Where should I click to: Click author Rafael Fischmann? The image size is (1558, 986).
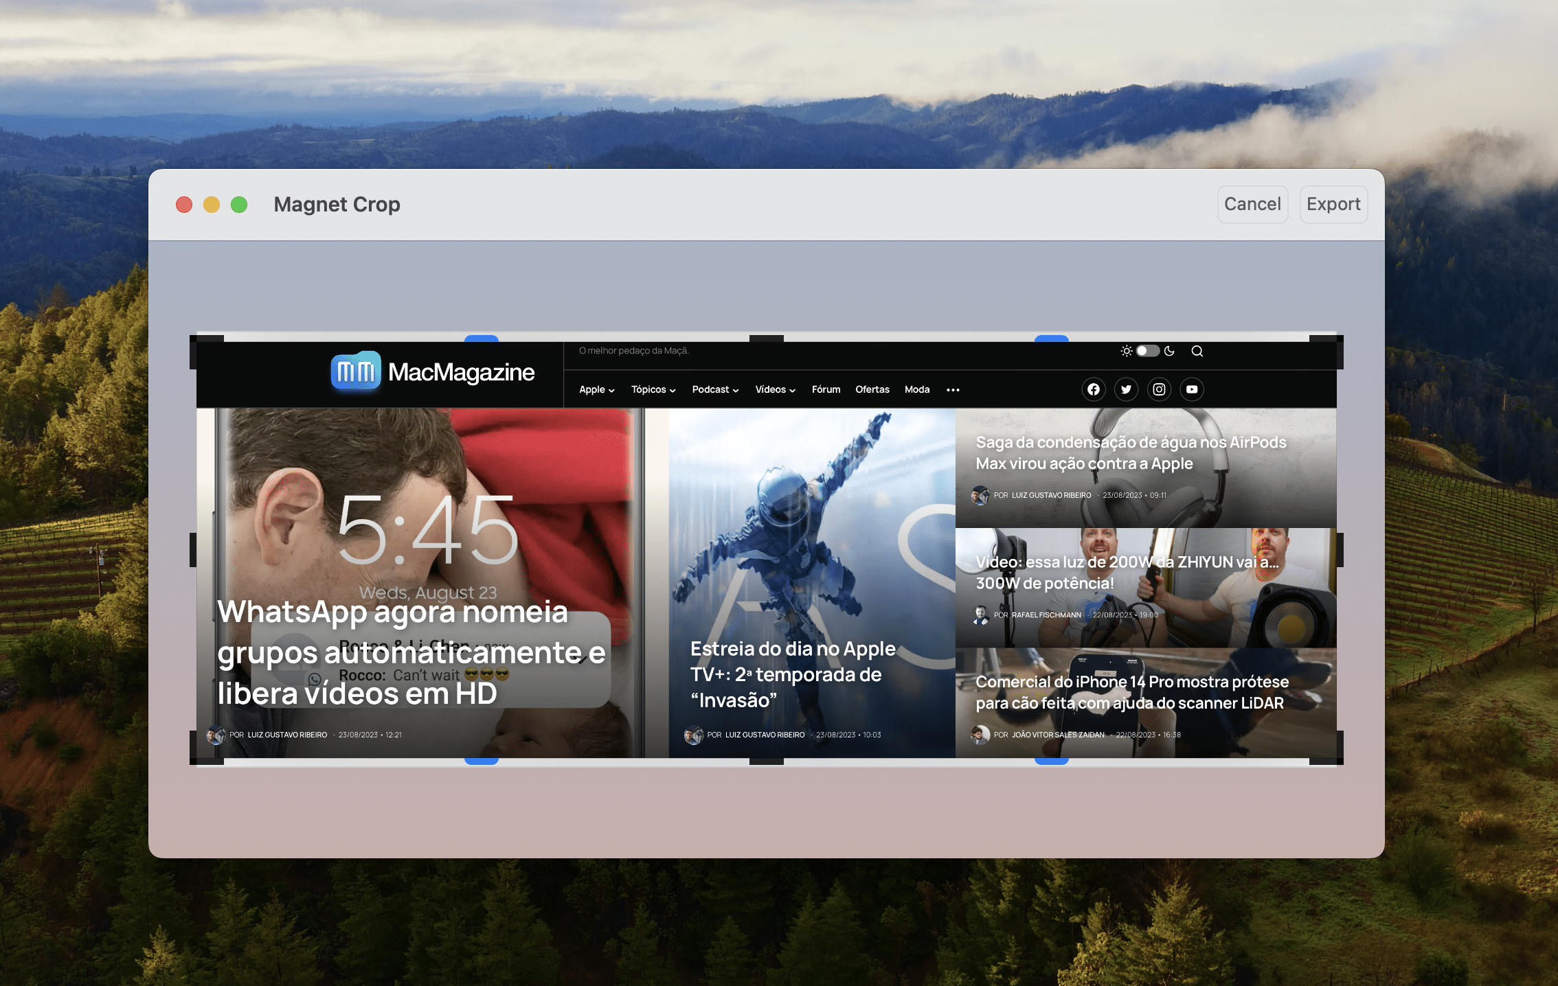(x=1046, y=615)
